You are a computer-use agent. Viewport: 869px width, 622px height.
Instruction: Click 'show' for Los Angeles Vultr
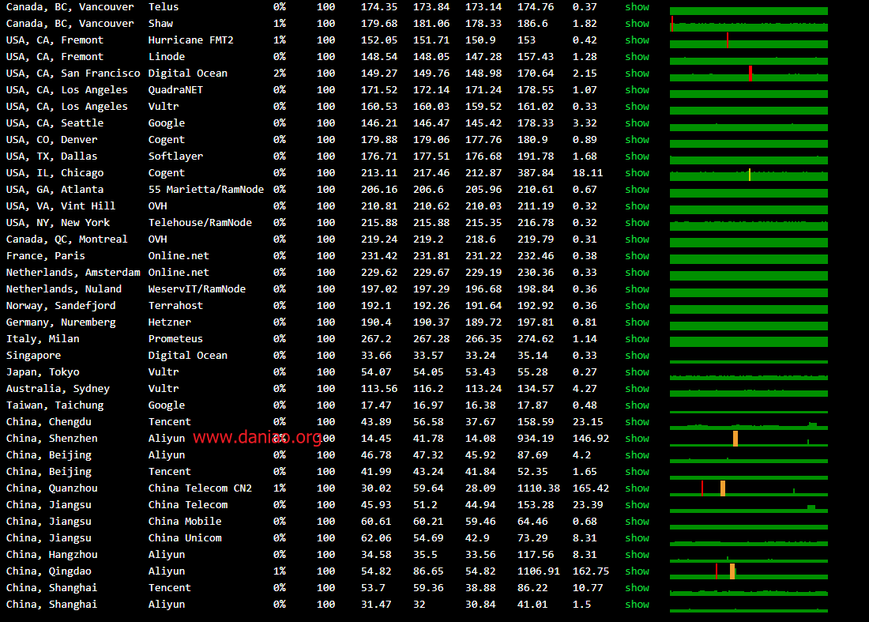click(637, 107)
